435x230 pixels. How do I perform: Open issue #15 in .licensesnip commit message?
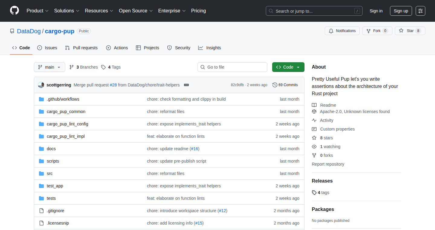click(x=199, y=223)
